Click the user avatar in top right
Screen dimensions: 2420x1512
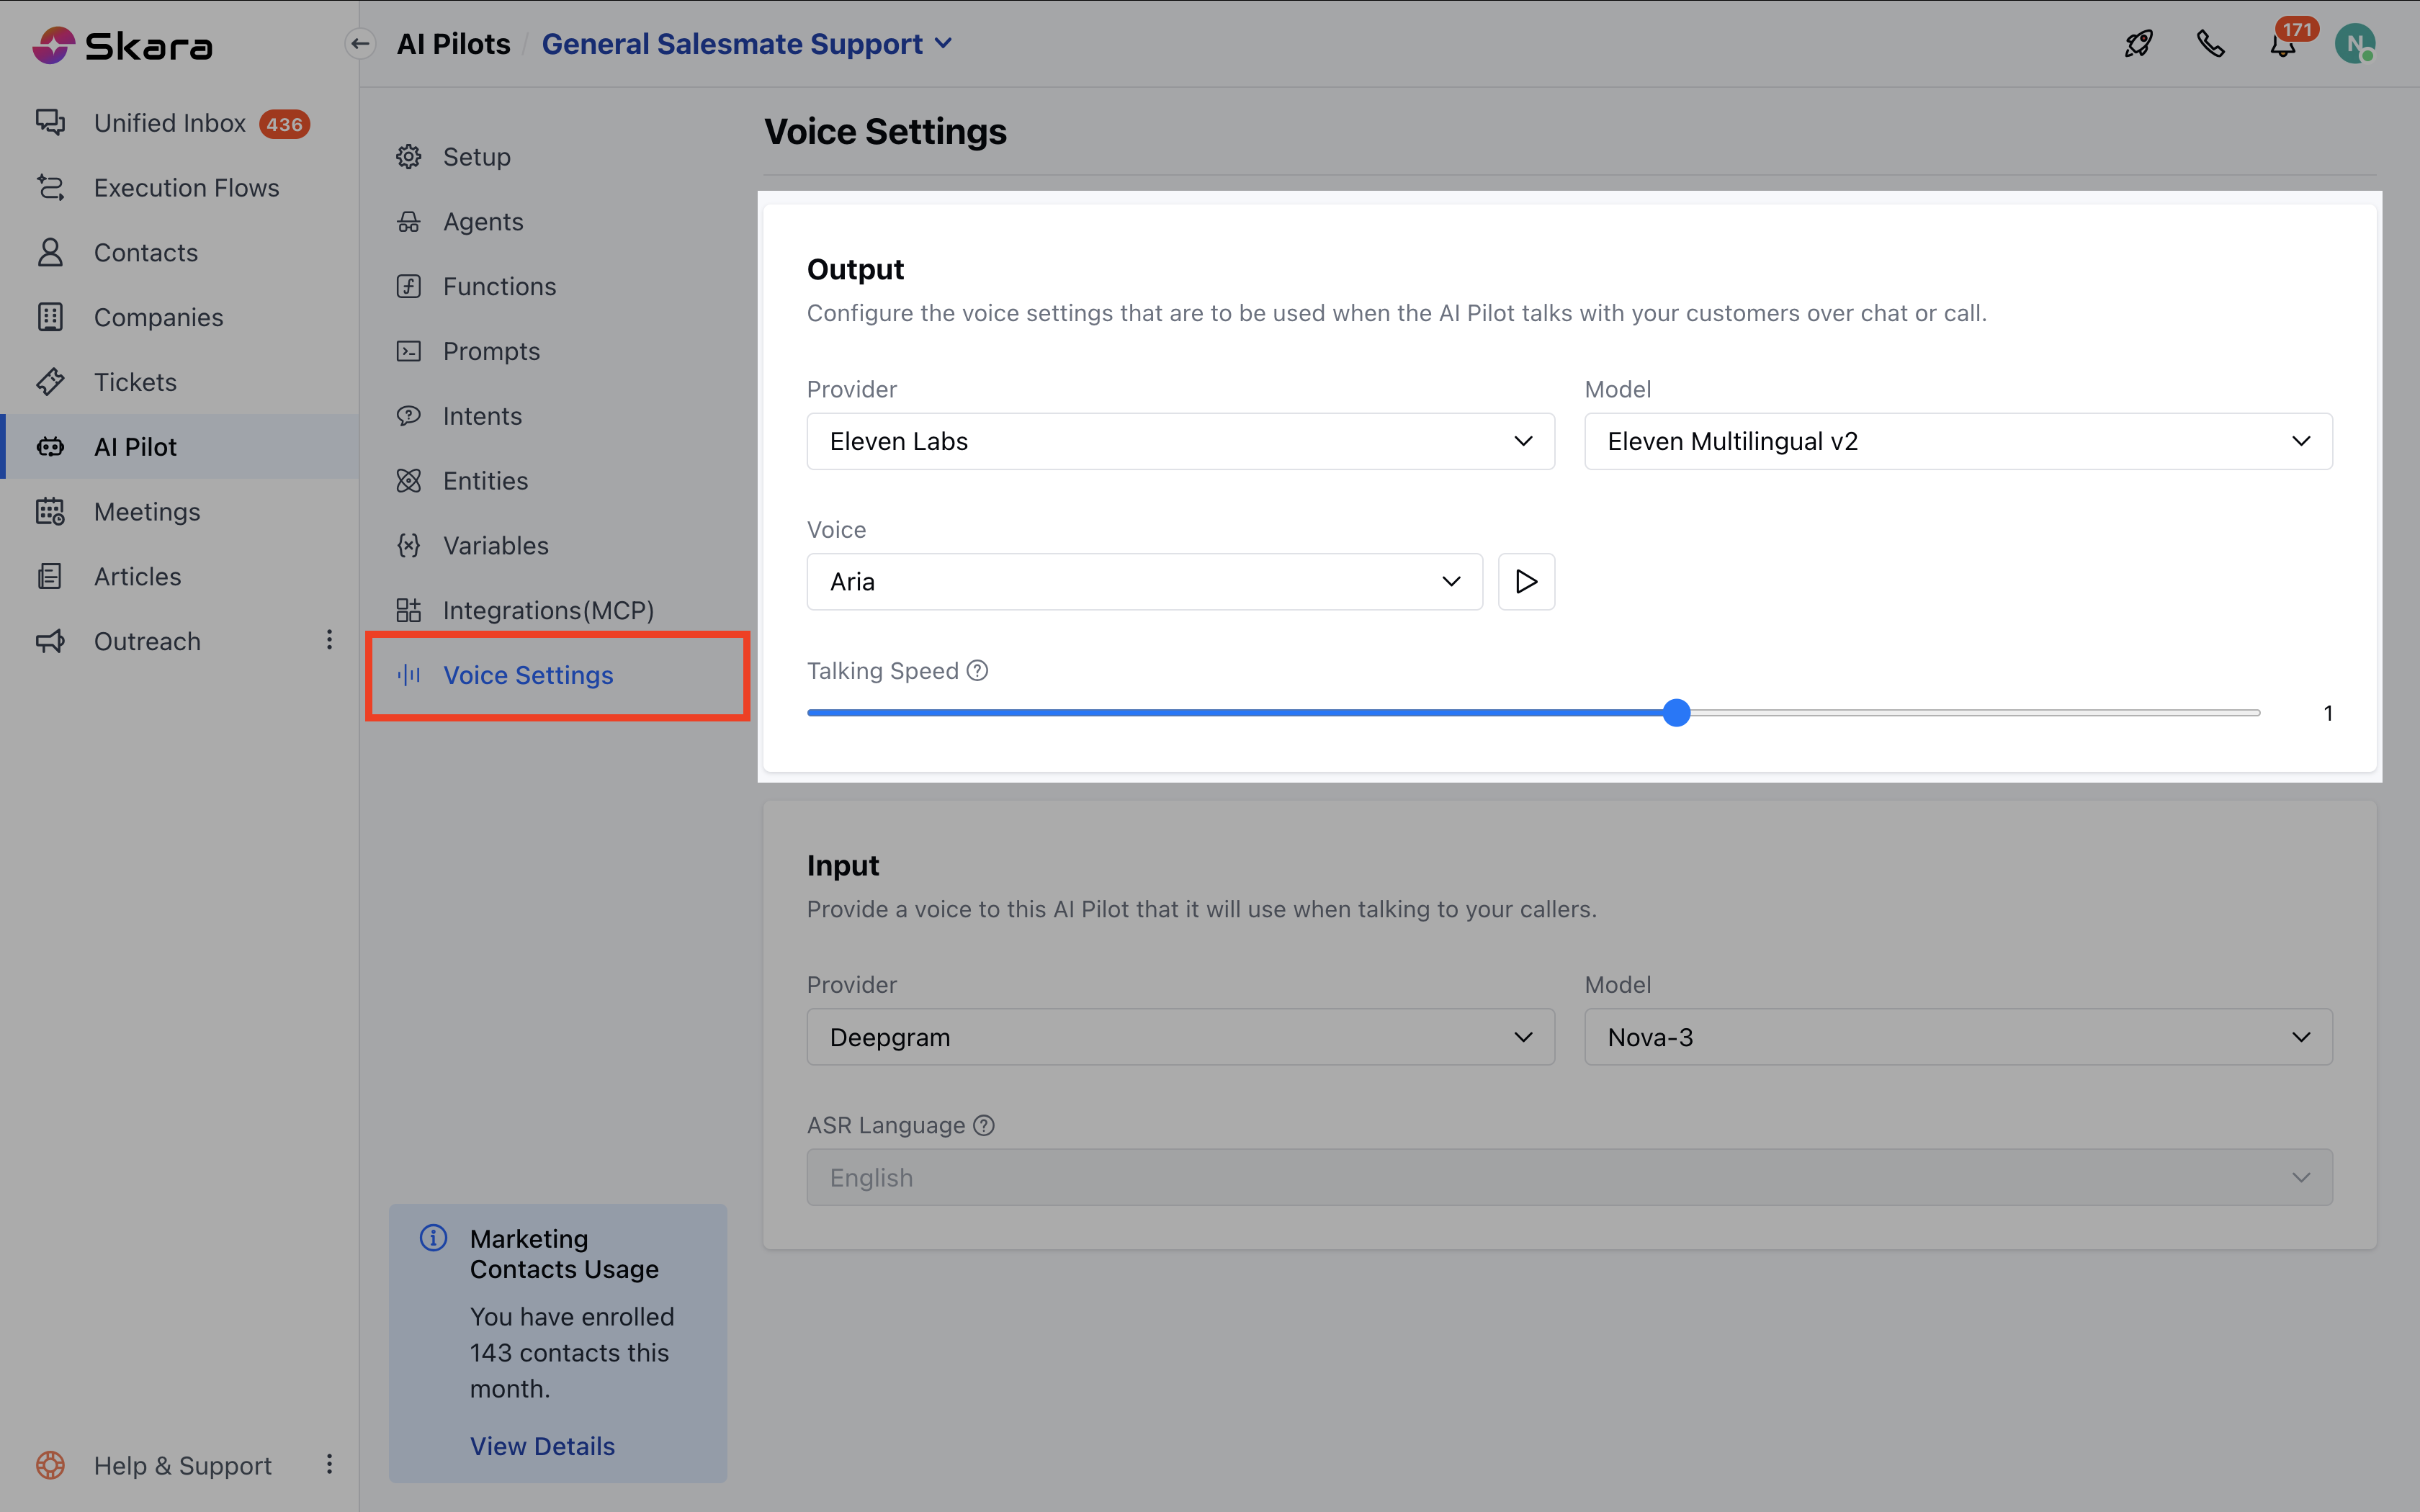[2354, 44]
